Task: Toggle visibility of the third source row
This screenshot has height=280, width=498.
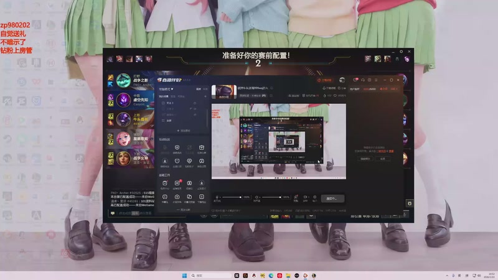Action: [195, 114]
